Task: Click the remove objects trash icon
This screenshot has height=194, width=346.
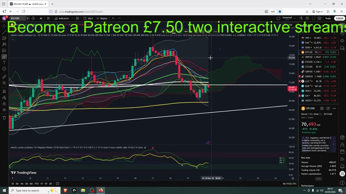Action: pyautogui.click(x=4, y=118)
